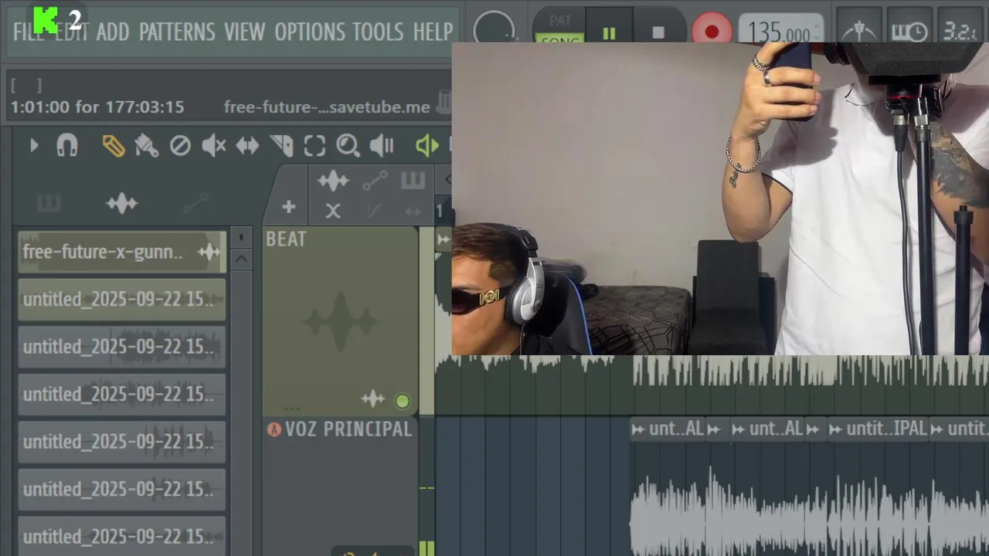Viewport: 989px width, 556px height.
Task: Click the VOZ PRINCIPAL vocal waveform
Action: coord(810,510)
